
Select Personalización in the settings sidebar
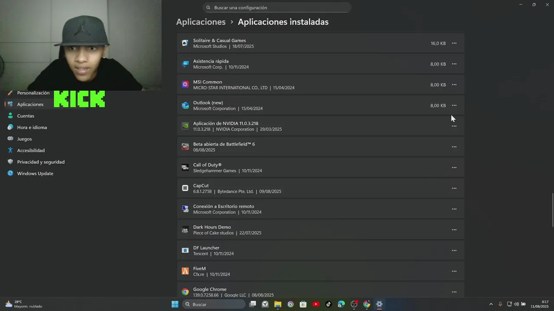(28, 93)
